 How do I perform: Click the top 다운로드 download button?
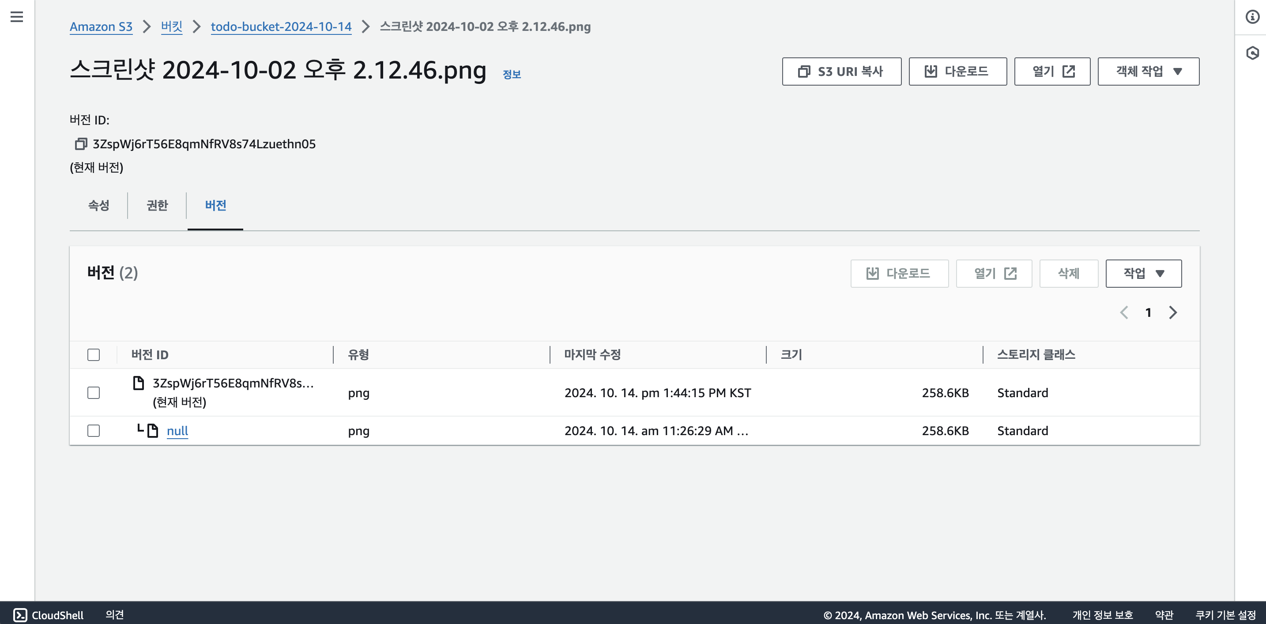tap(957, 72)
